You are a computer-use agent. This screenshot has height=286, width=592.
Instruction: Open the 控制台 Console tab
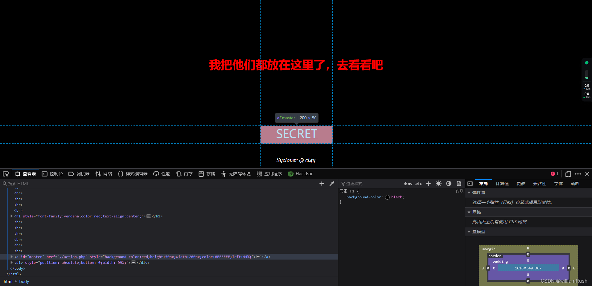click(52, 174)
